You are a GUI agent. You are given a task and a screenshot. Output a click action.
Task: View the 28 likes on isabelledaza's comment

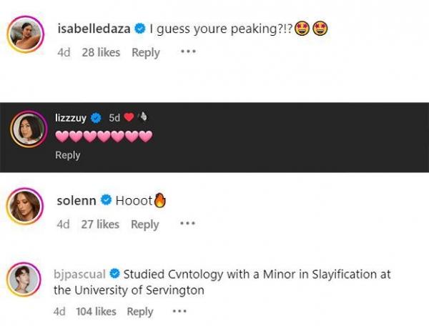[101, 52]
